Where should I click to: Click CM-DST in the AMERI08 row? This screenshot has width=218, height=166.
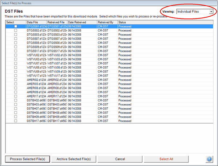click(x=103, y=88)
